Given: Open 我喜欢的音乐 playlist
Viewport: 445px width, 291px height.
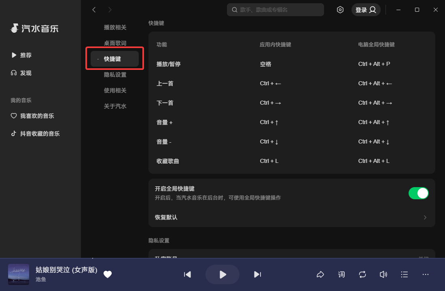Looking at the screenshot, I should pos(37,116).
